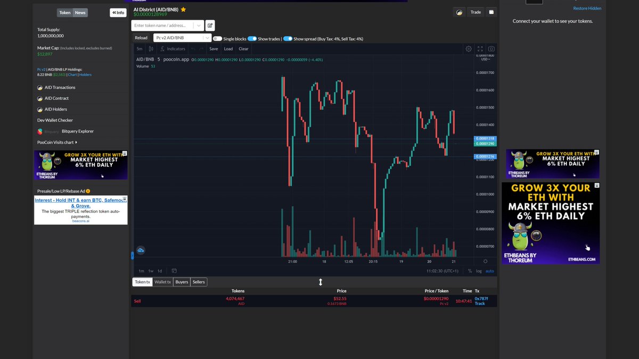Load a saved chart layout

[228, 49]
